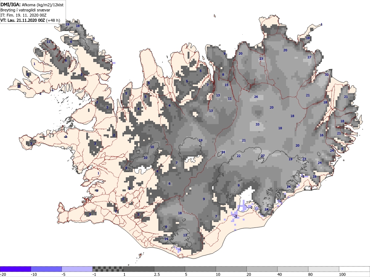Click the '40' legend scale label
Screen dimensions: 370x277
(x=280, y=274)
